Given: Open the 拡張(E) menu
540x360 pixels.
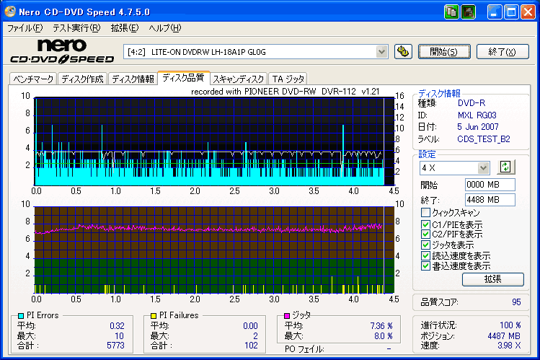Looking at the screenshot, I should click(x=124, y=28).
